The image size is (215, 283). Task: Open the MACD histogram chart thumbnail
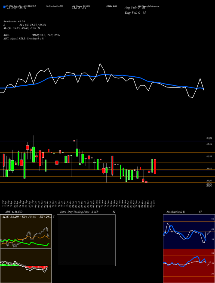(26, 266)
